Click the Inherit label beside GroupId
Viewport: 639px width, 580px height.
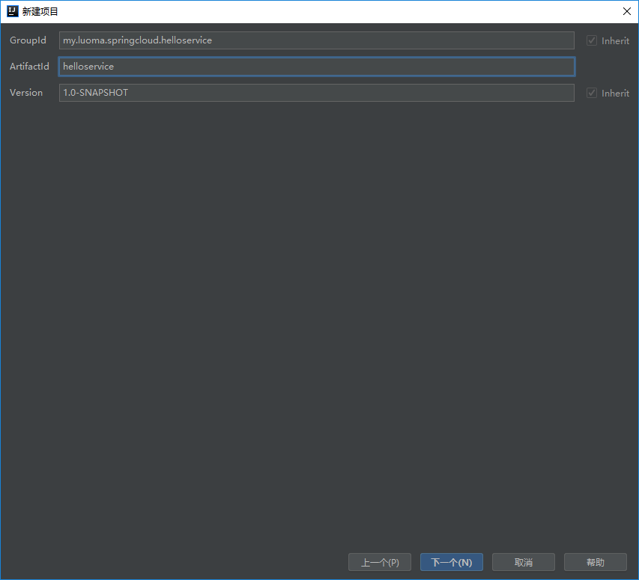point(615,41)
